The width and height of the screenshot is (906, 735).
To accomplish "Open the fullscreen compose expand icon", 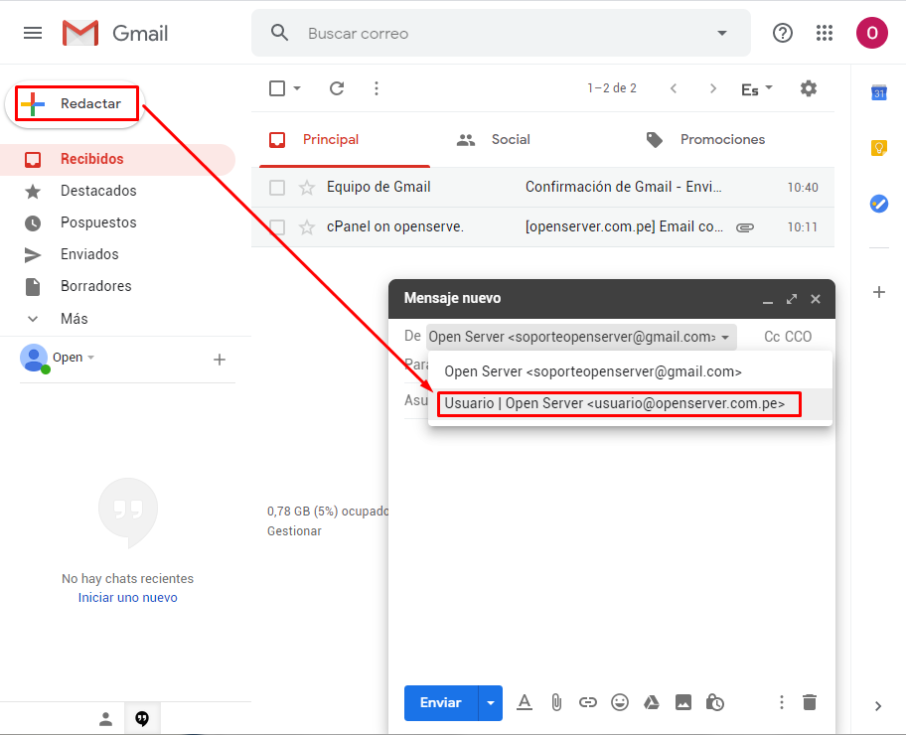I will click(791, 299).
